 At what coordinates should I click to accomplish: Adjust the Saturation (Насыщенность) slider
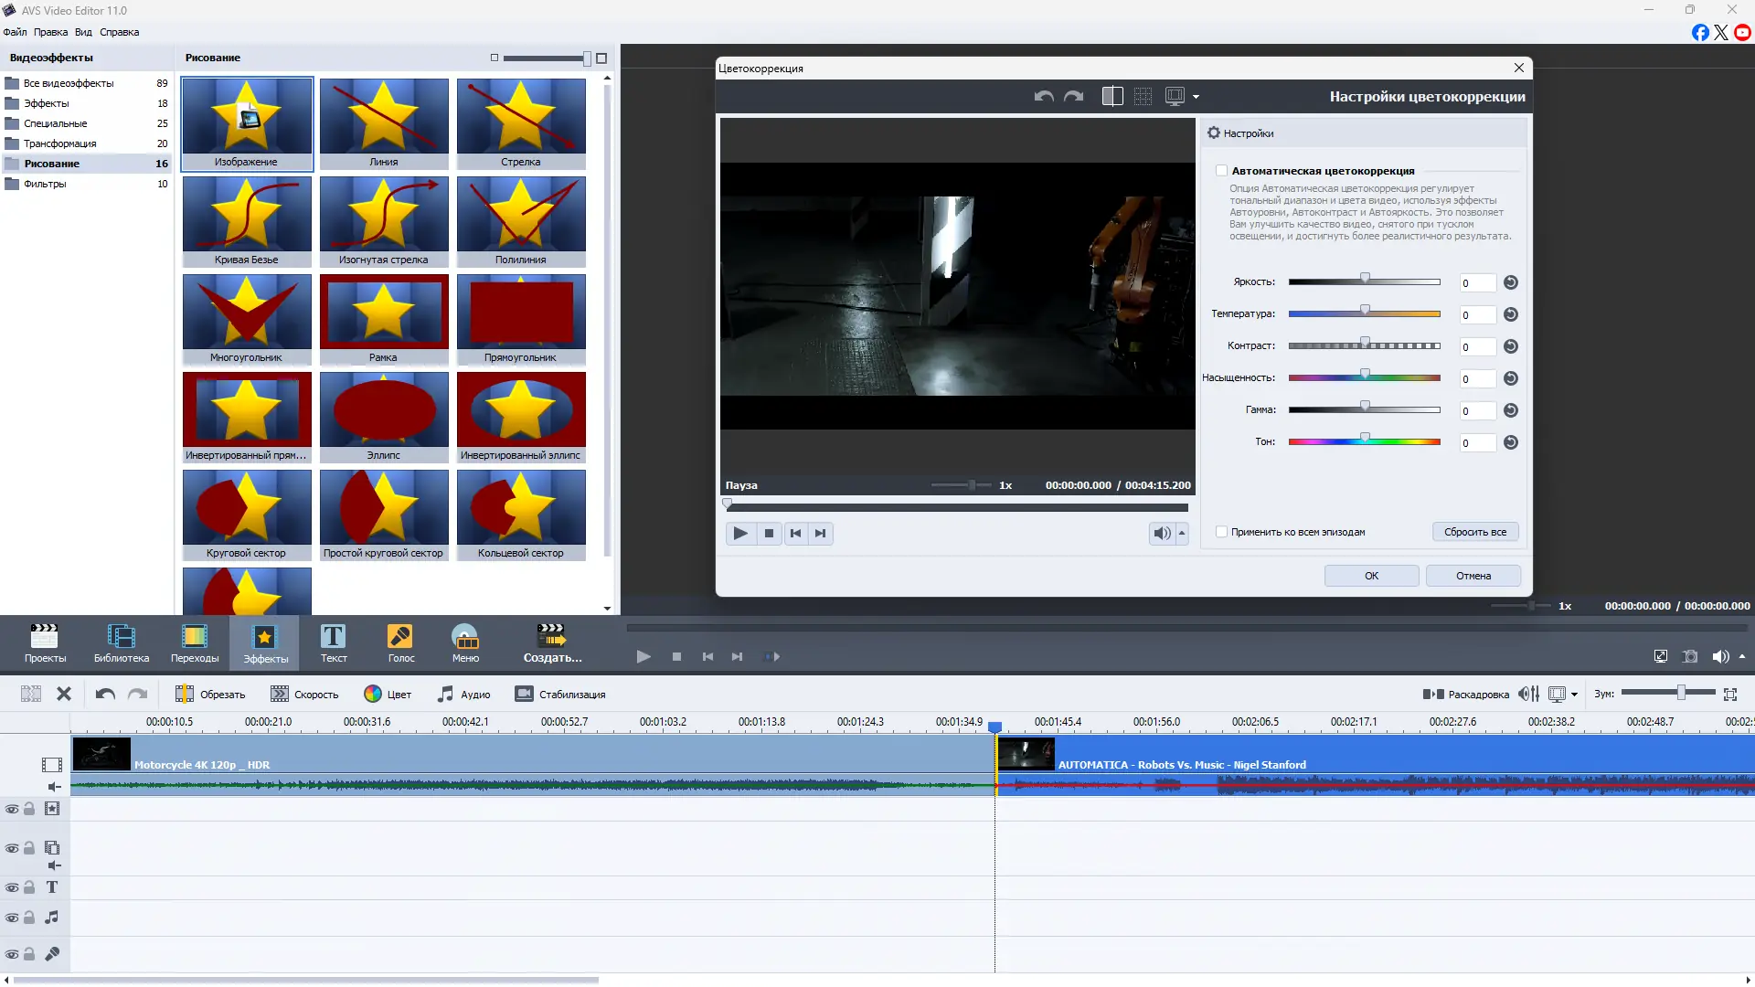[x=1364, y=376]
